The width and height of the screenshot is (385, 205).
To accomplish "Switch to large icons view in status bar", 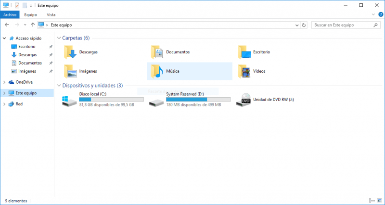I will (379, 201).
